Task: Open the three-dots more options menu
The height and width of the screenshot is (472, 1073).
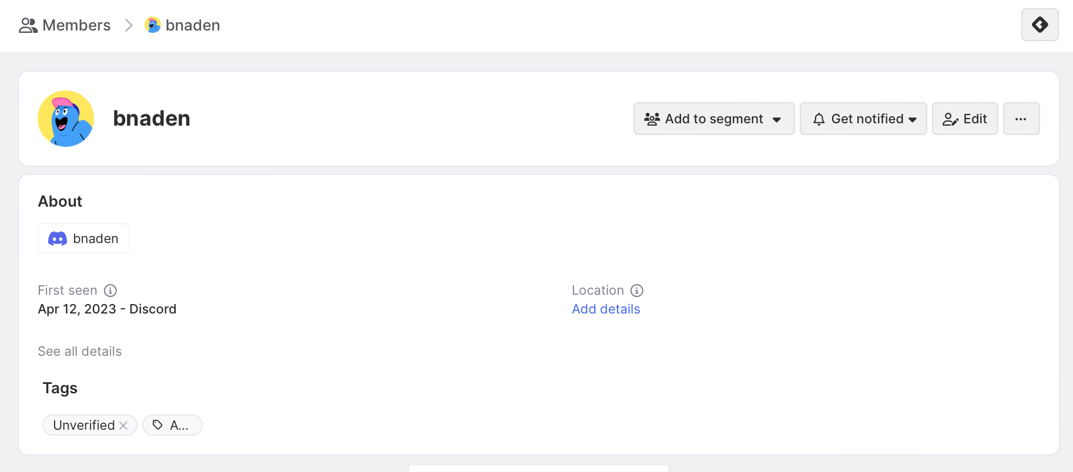Action: 1021,119
